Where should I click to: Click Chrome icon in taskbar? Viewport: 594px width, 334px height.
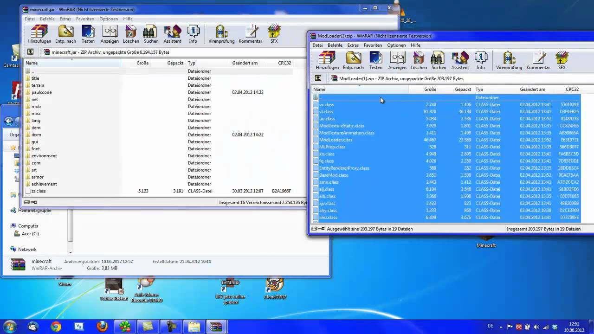56,327
